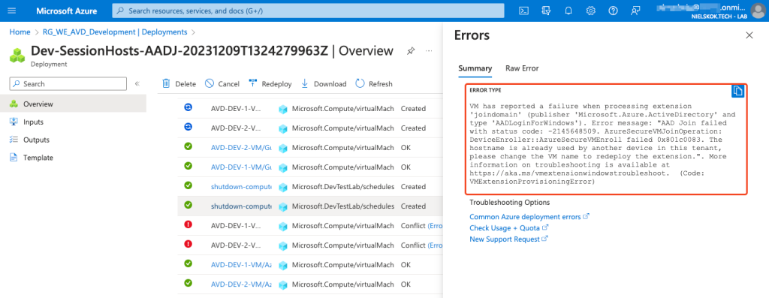Select Overview in the left menu
769x298 pixels.
point(73,104)
